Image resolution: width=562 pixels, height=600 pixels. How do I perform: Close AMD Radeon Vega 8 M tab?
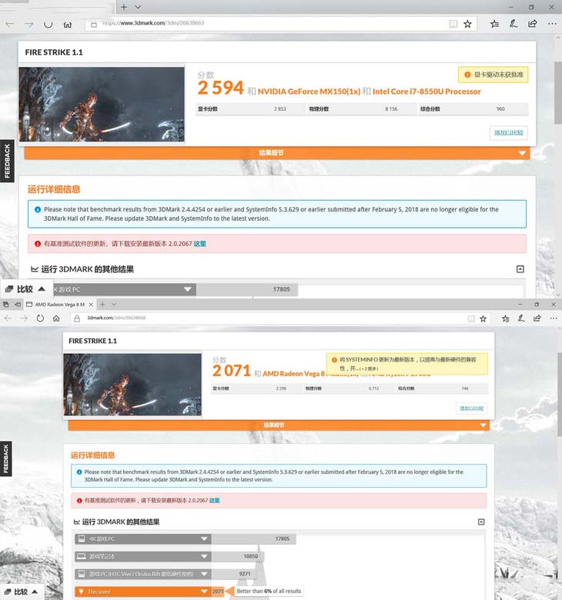click(x=91, y=305)
